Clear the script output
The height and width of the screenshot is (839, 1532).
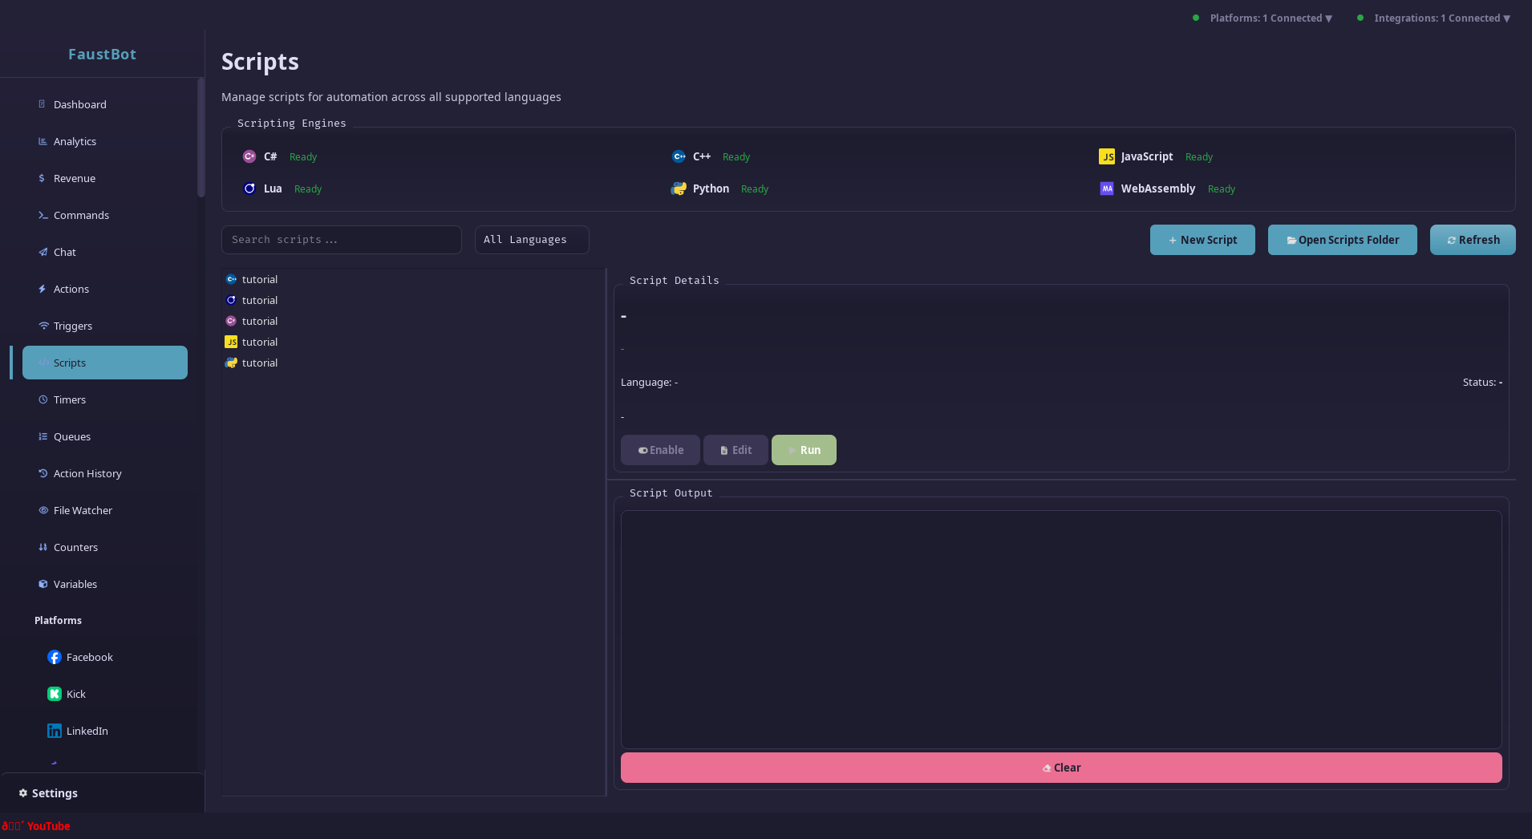click(x=1062, y=768)
